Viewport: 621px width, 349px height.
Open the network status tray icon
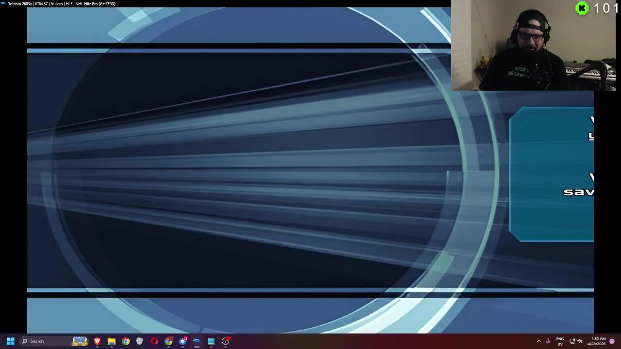pos(572,341)
